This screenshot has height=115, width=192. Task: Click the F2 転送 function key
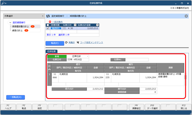[x=24, y=107]
